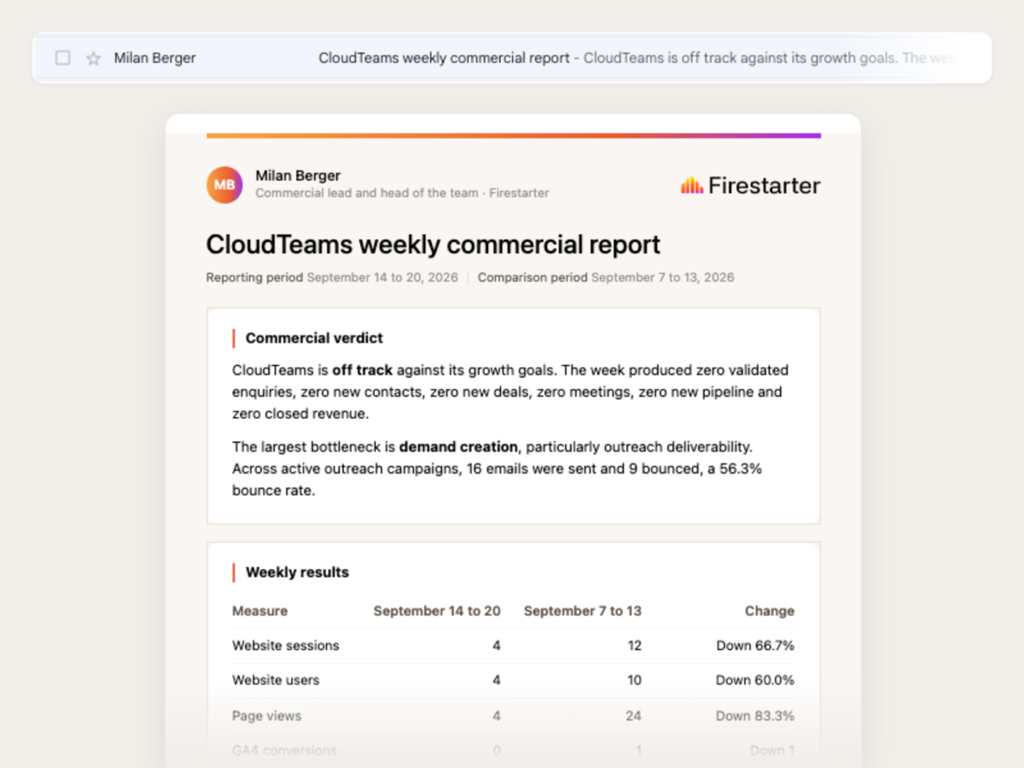The image size is (1024, 768).
Task: Open the CloudTeams weekly commercial report email
Action: [x=512, y=58]
